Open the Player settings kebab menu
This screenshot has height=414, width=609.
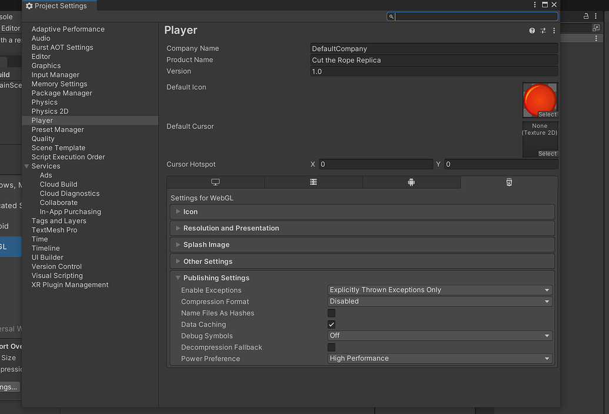click(554, 31)
